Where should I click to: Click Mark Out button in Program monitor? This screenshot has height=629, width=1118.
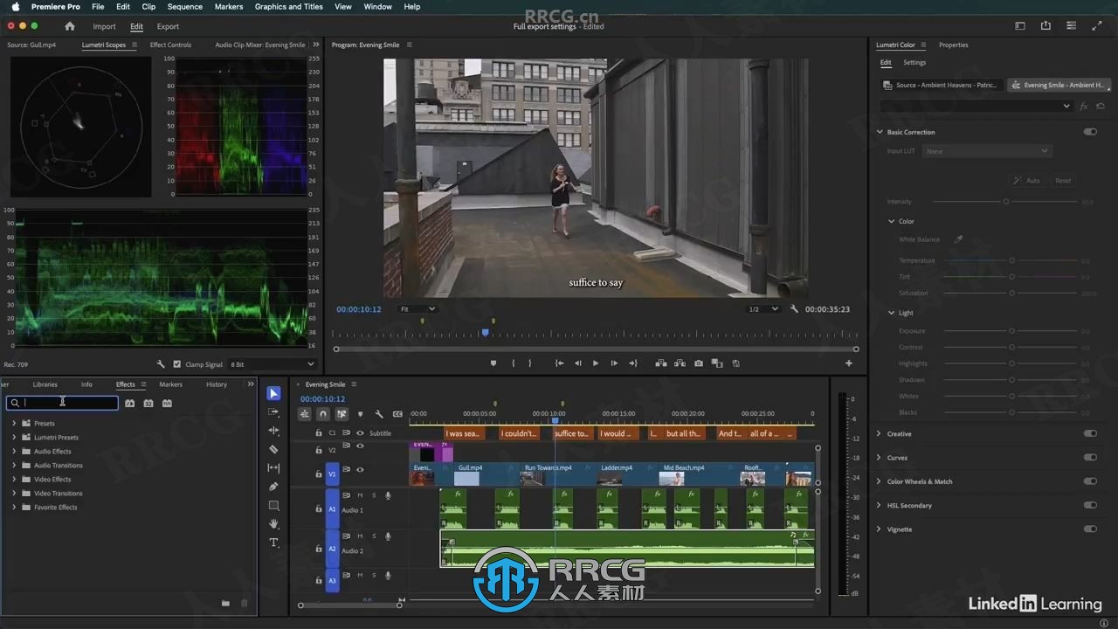529,363
